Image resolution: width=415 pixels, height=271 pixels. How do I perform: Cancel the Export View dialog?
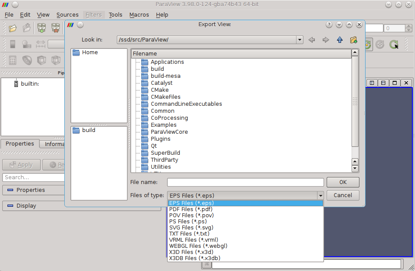[x=343, y=195]
